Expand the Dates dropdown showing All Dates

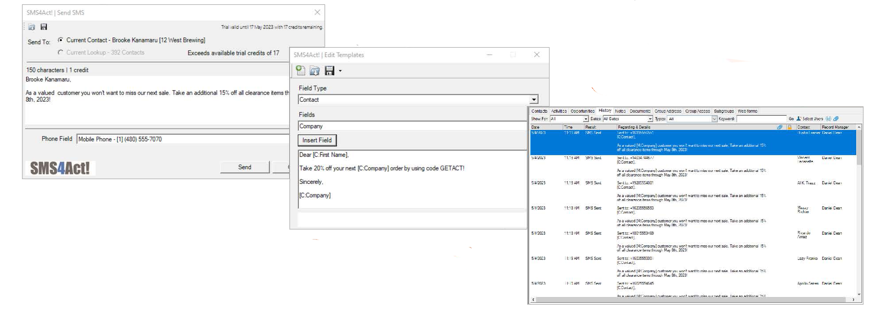tap(650, 119)
